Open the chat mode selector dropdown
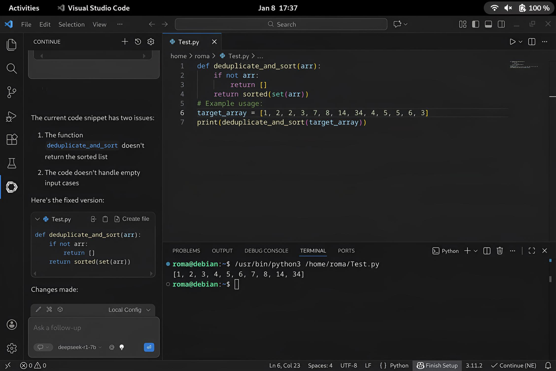556x371 pixels. pos(43,348)
